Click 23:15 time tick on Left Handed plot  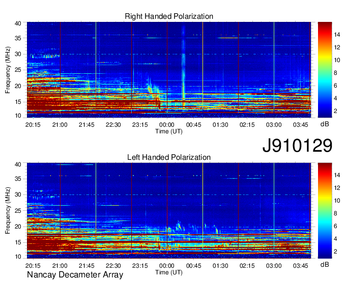[140, 266]
